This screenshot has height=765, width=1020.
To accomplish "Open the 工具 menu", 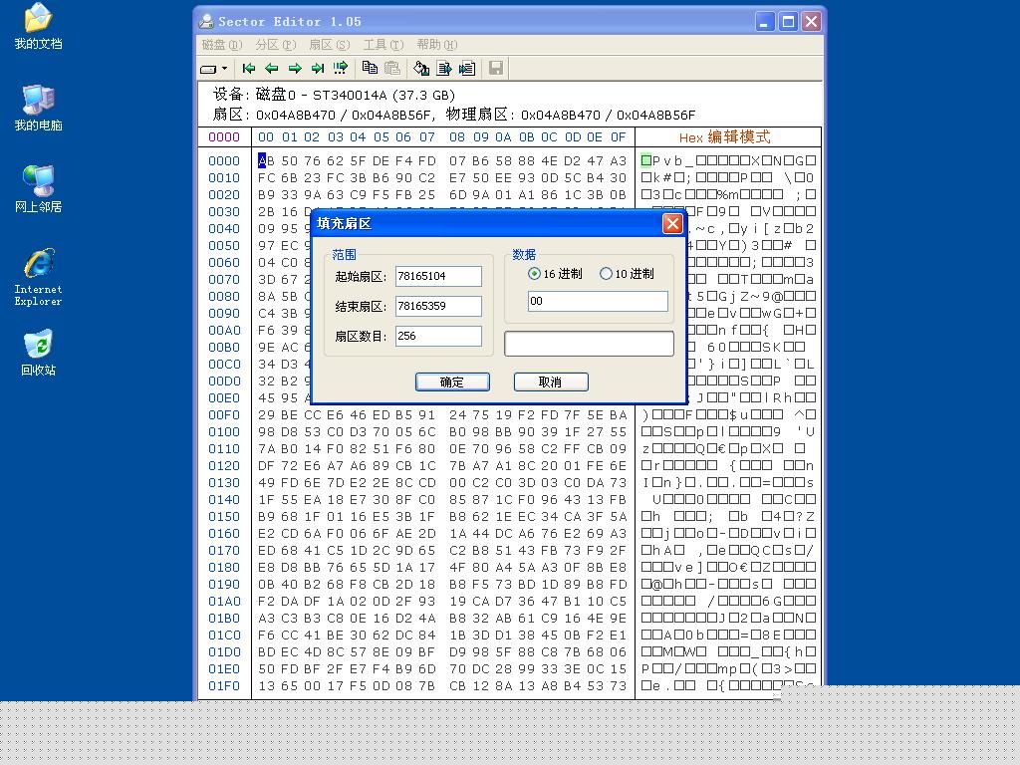I will (382, 45).
